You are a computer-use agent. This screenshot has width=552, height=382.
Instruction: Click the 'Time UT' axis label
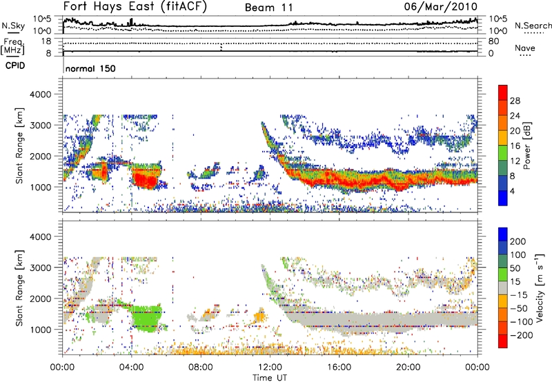coord(270,378)
